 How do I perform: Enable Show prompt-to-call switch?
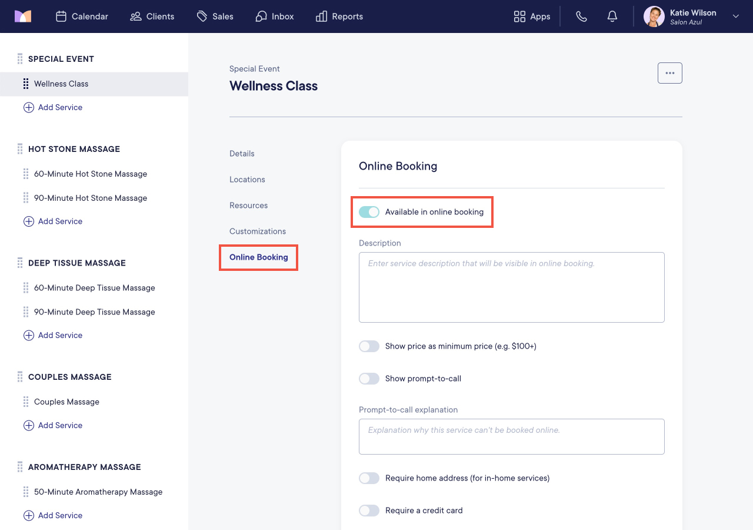(369, 379)
